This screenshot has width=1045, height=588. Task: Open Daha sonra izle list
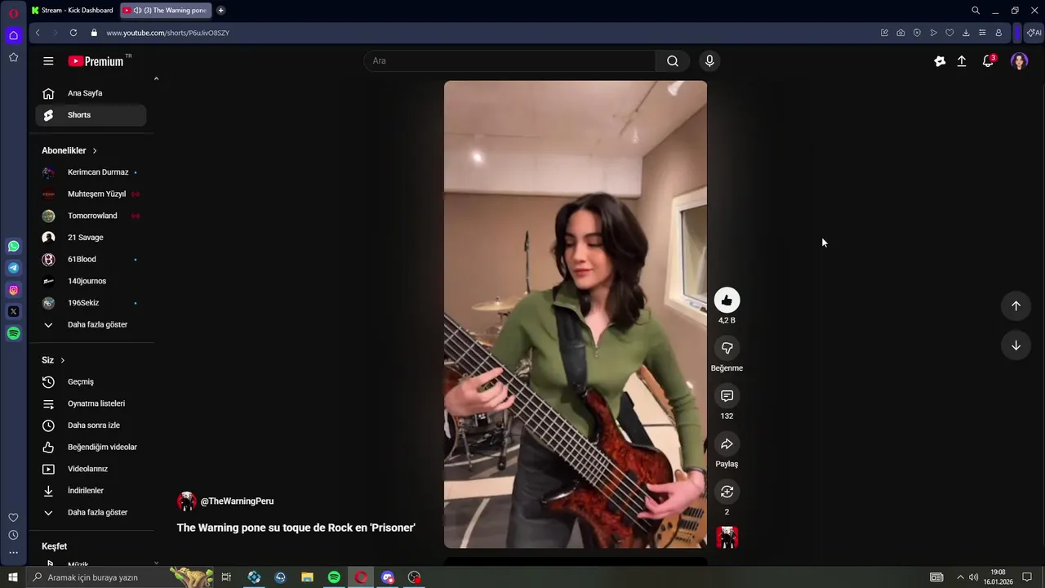pyautogui.click(x=91, y=425)
